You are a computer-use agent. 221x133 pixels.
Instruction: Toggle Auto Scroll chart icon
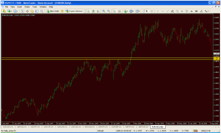pos(115,11)
